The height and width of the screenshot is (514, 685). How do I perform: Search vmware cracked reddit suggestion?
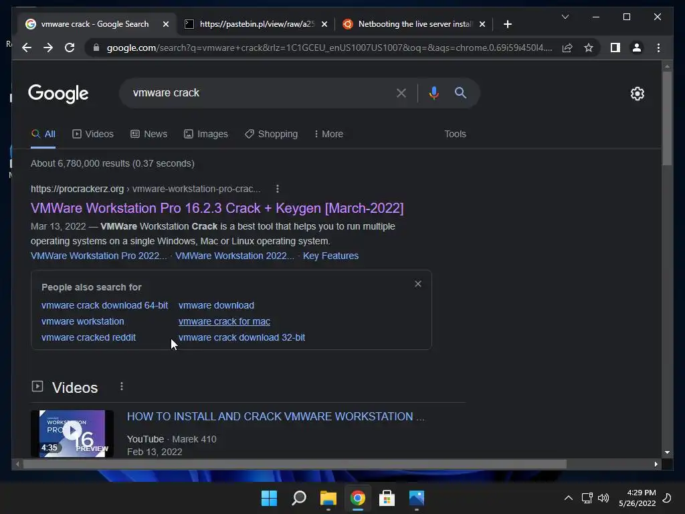tap(88, 338)
